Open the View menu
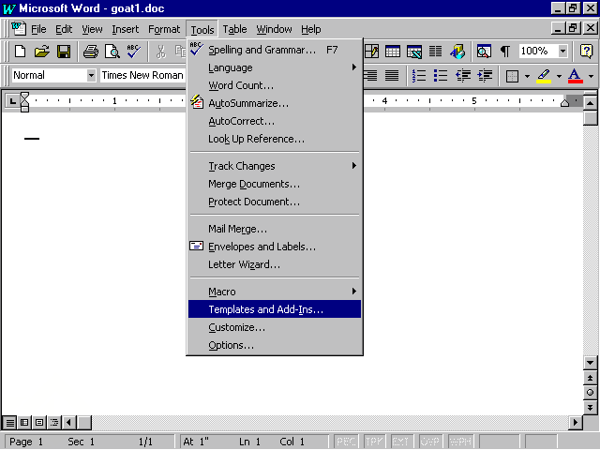Image resolution: width=600 pixels, height=450 pixels. tap(92, 29)
